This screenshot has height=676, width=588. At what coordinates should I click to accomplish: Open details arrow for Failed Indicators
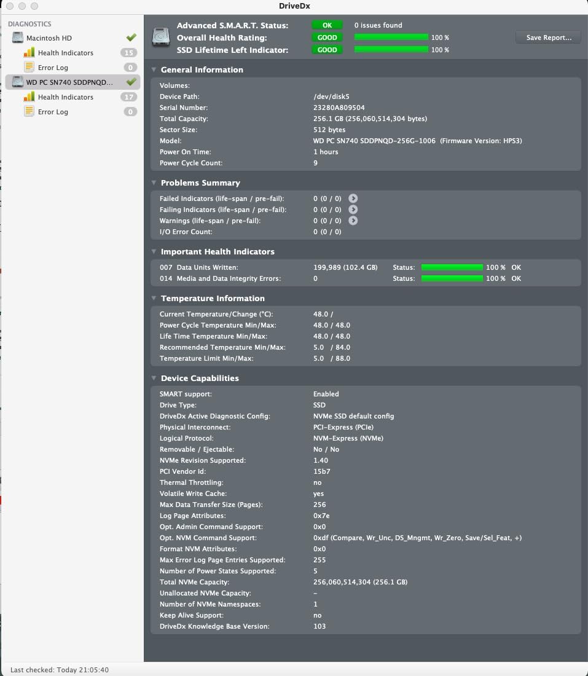(353, 198)
